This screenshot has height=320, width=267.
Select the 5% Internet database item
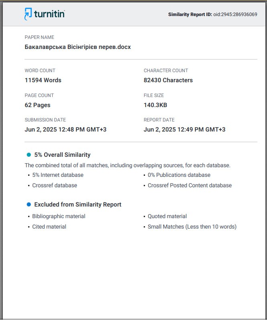click(58, 175)
